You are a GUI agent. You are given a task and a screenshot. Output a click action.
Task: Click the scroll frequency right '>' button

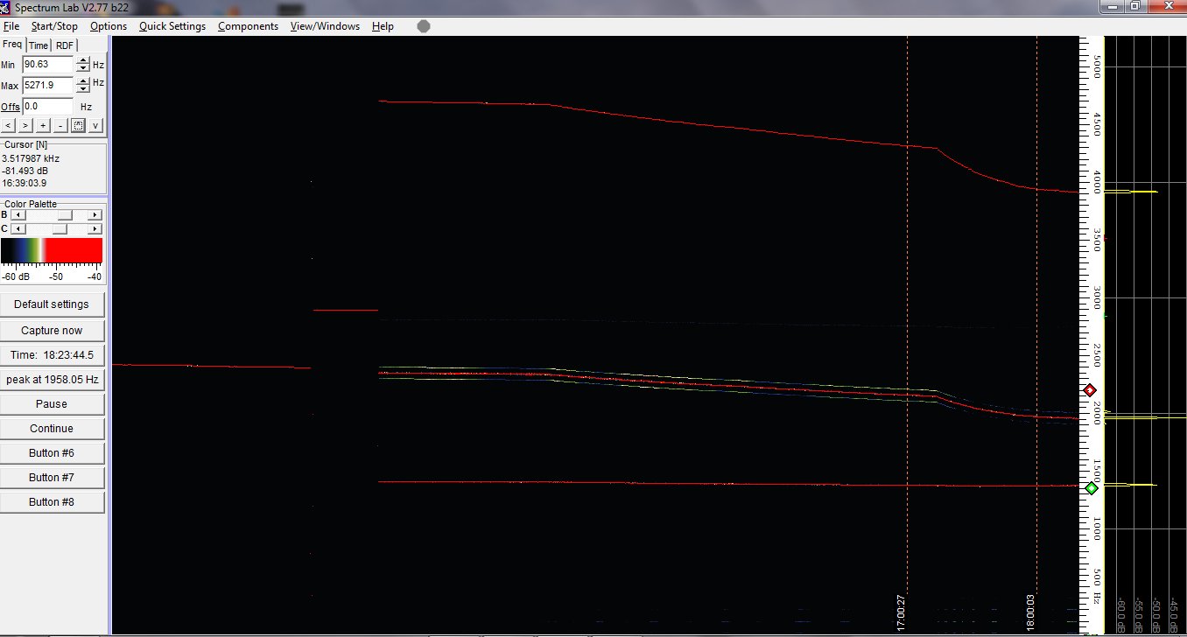click(25, 125)
